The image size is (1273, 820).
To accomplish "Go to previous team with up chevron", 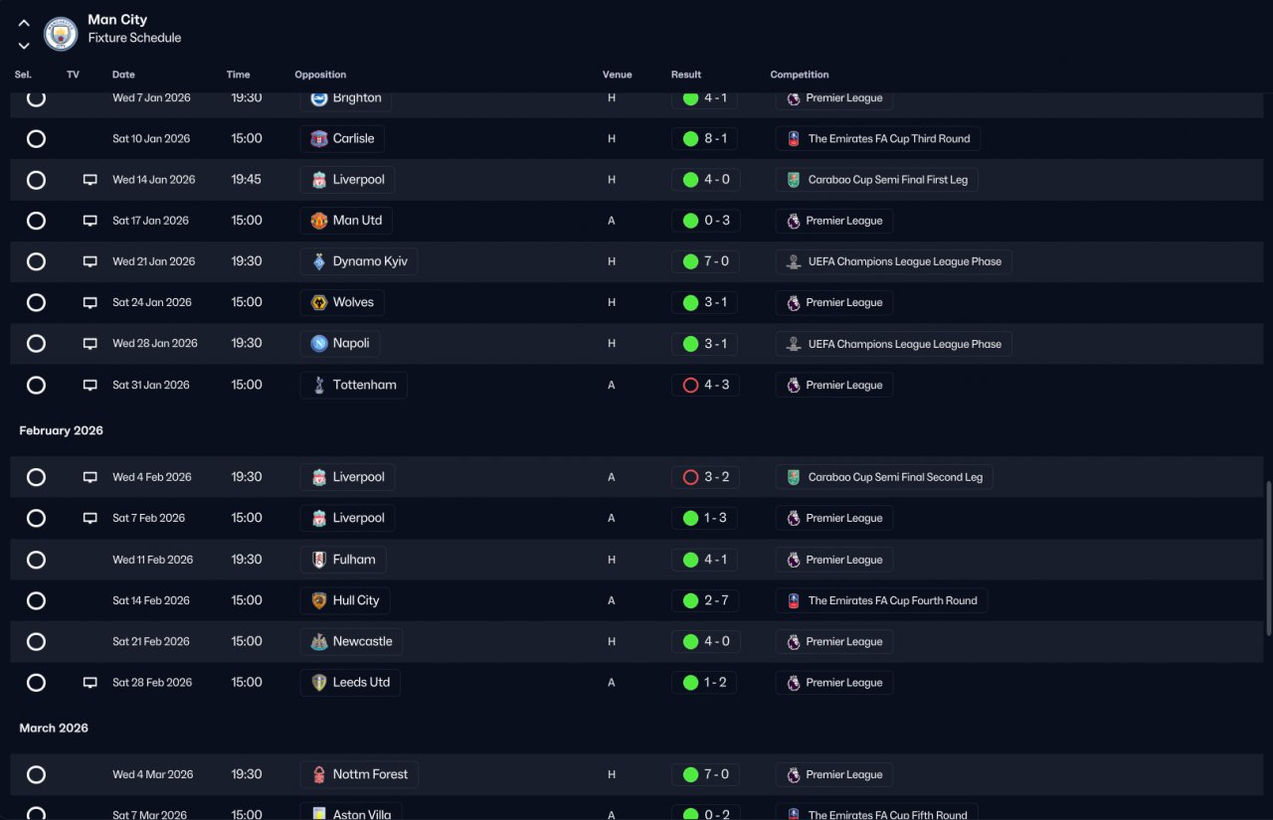I will pyautogui.click(x=24, y=23).
